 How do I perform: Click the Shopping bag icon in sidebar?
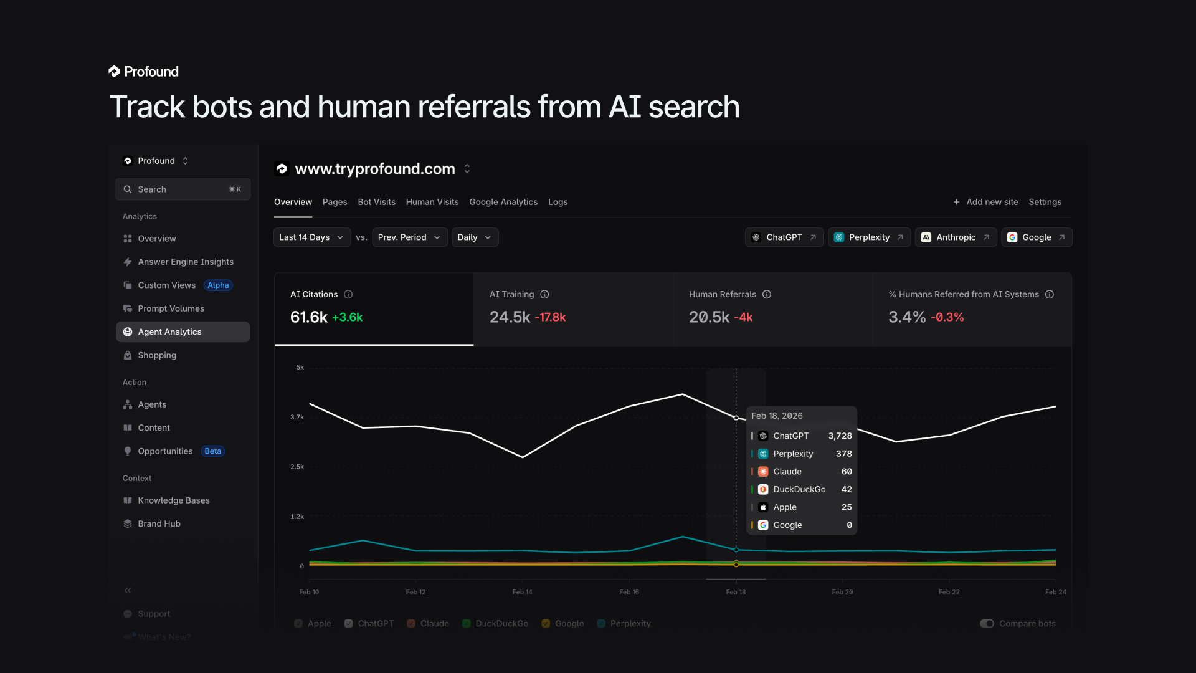(x=128, y=355)
